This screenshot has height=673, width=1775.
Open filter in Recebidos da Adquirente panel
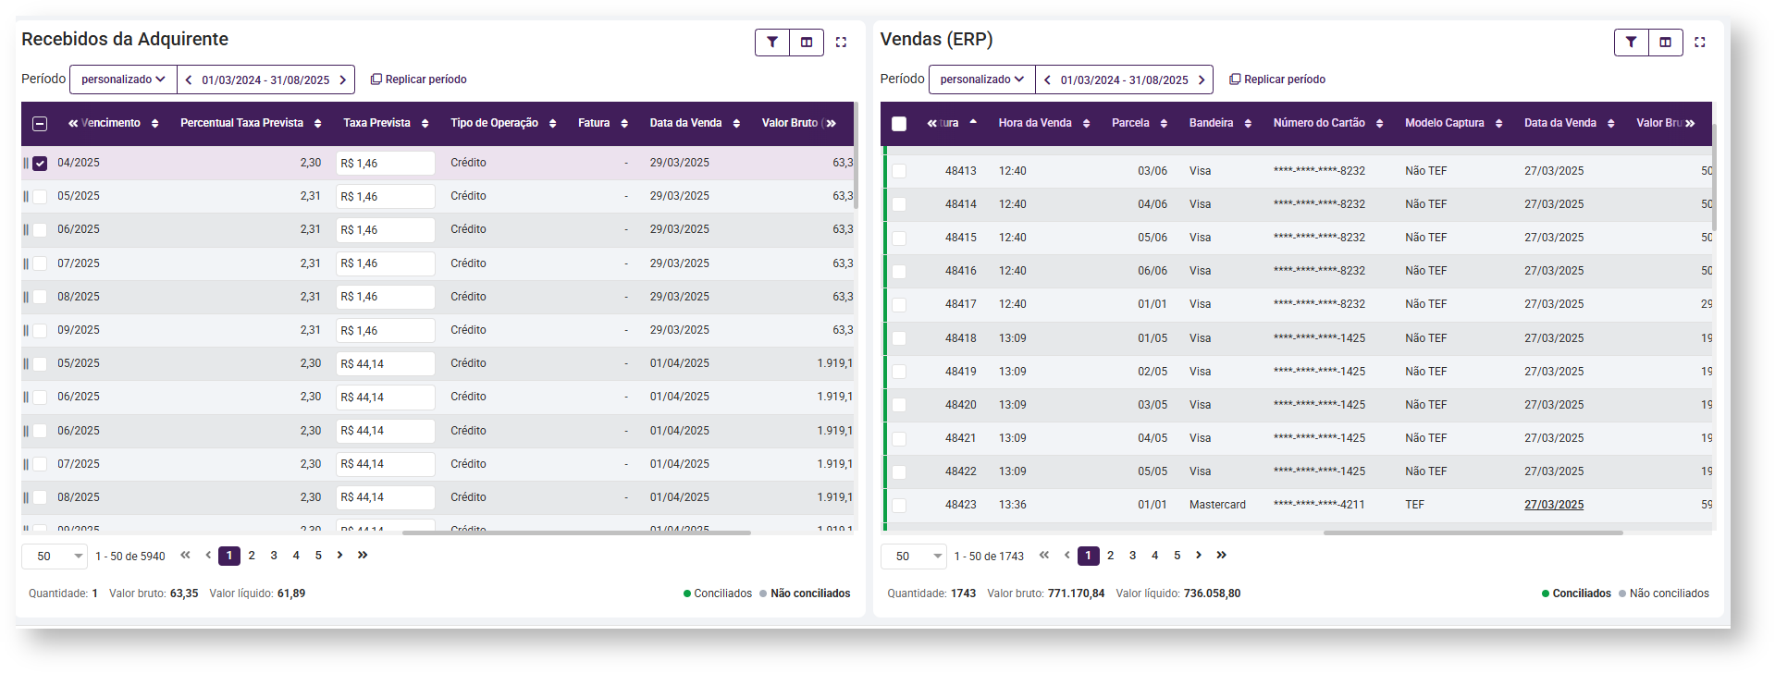(x=772, y=43)
